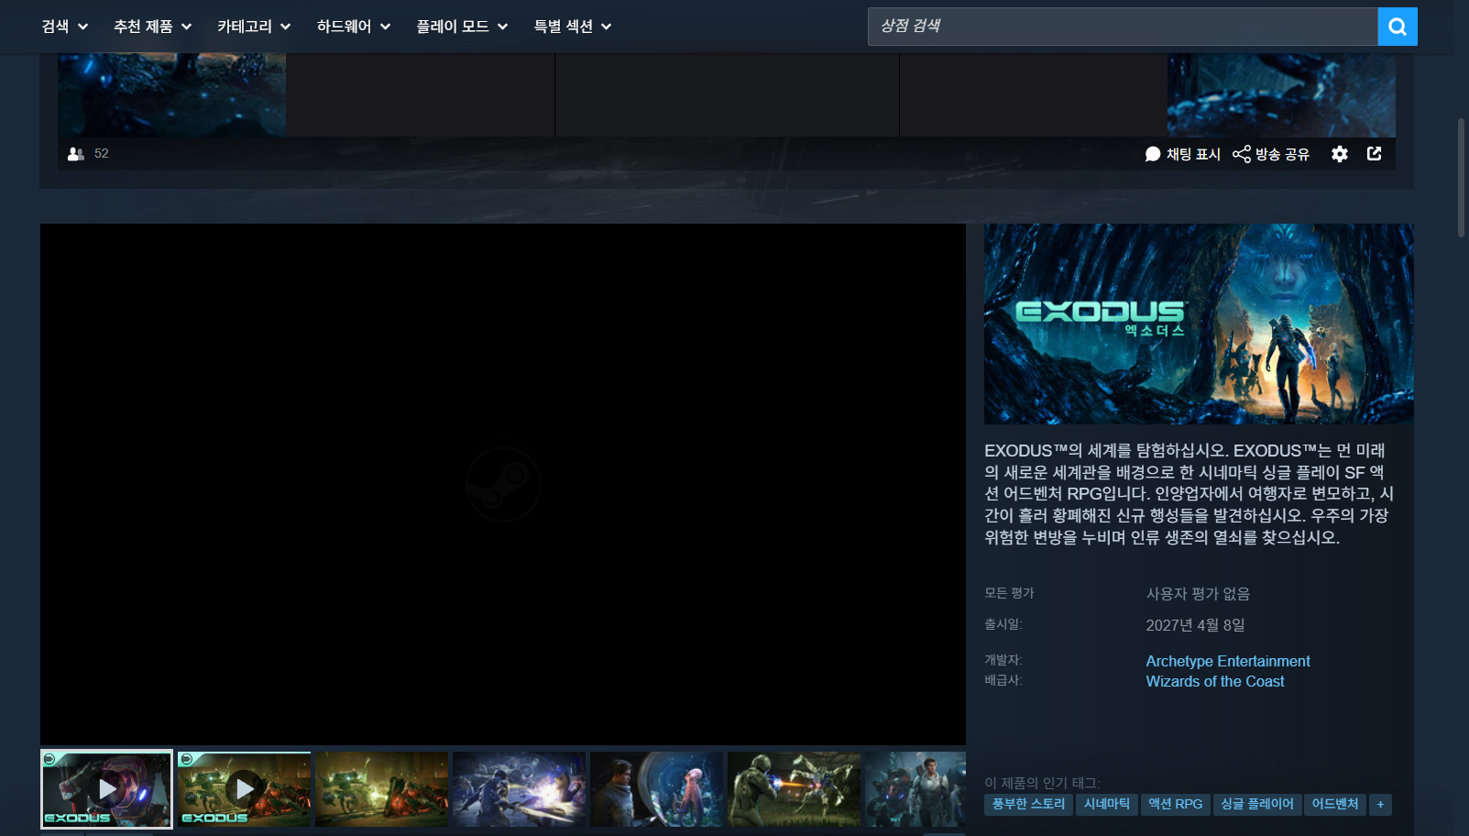This screenshot has width=1469, height=836.
Task: Click the EXODUS game header image
Action: (x=1199, y=324)
